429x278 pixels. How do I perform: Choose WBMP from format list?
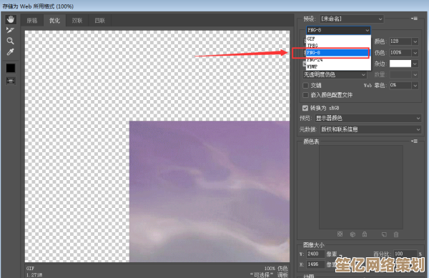click(338, 66)
